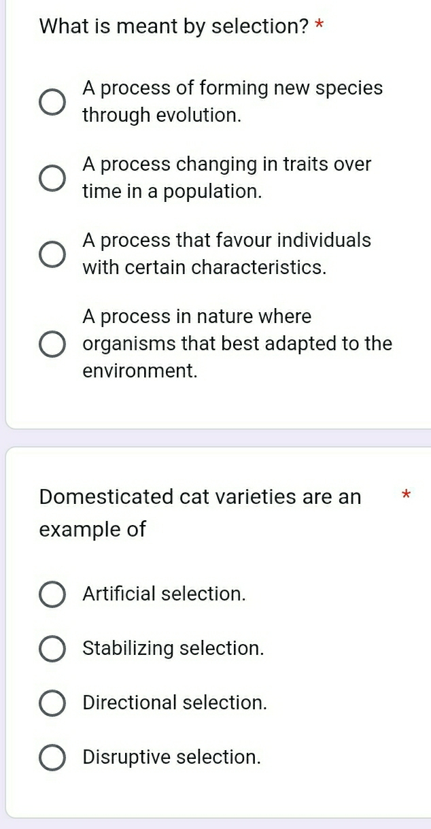The height and width of the screenshot is (829, 431).
Task: Choose the Artificial selection radio button
Action: point(52,594)
